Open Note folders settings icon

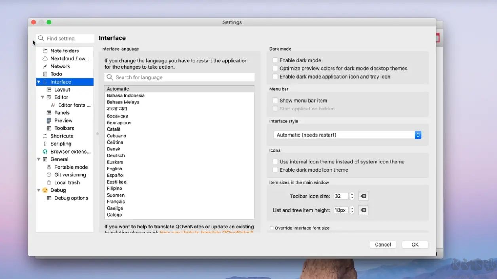click(x=45, y=51)
